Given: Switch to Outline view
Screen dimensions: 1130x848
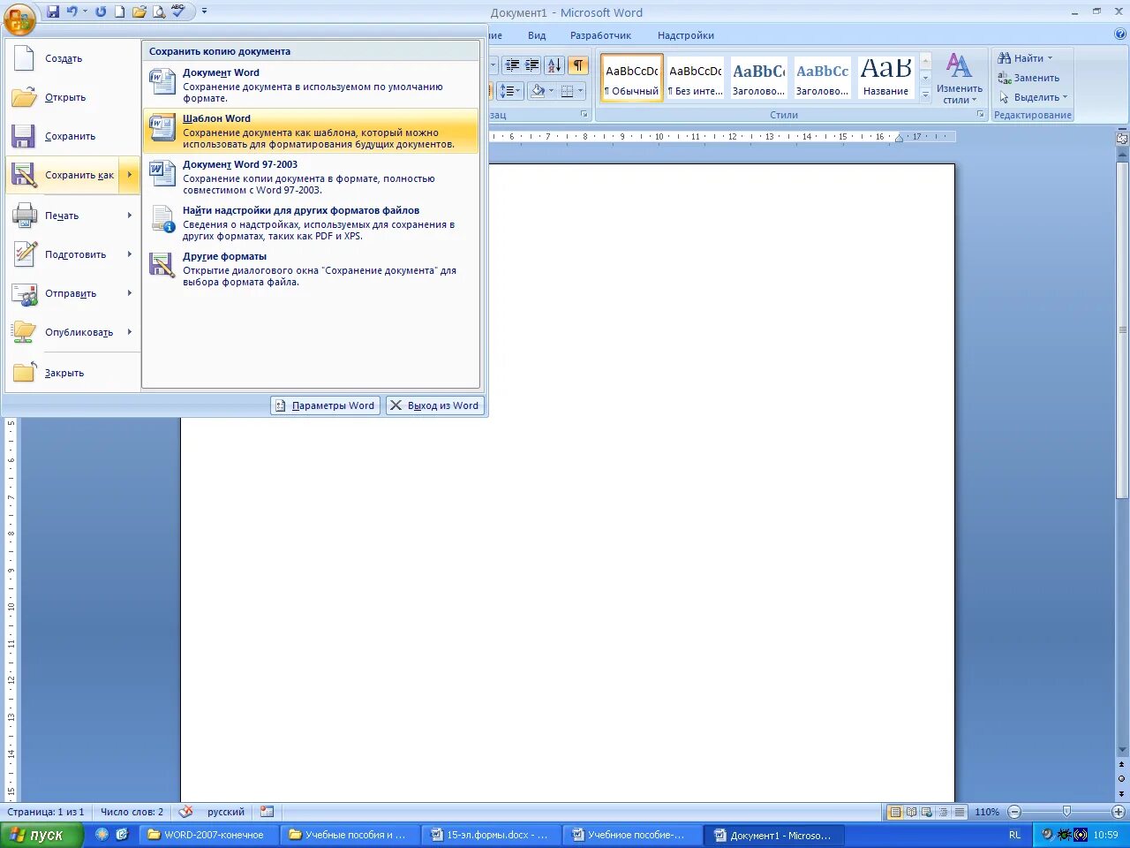Looking at the screenshot, I should pos(943,812).
